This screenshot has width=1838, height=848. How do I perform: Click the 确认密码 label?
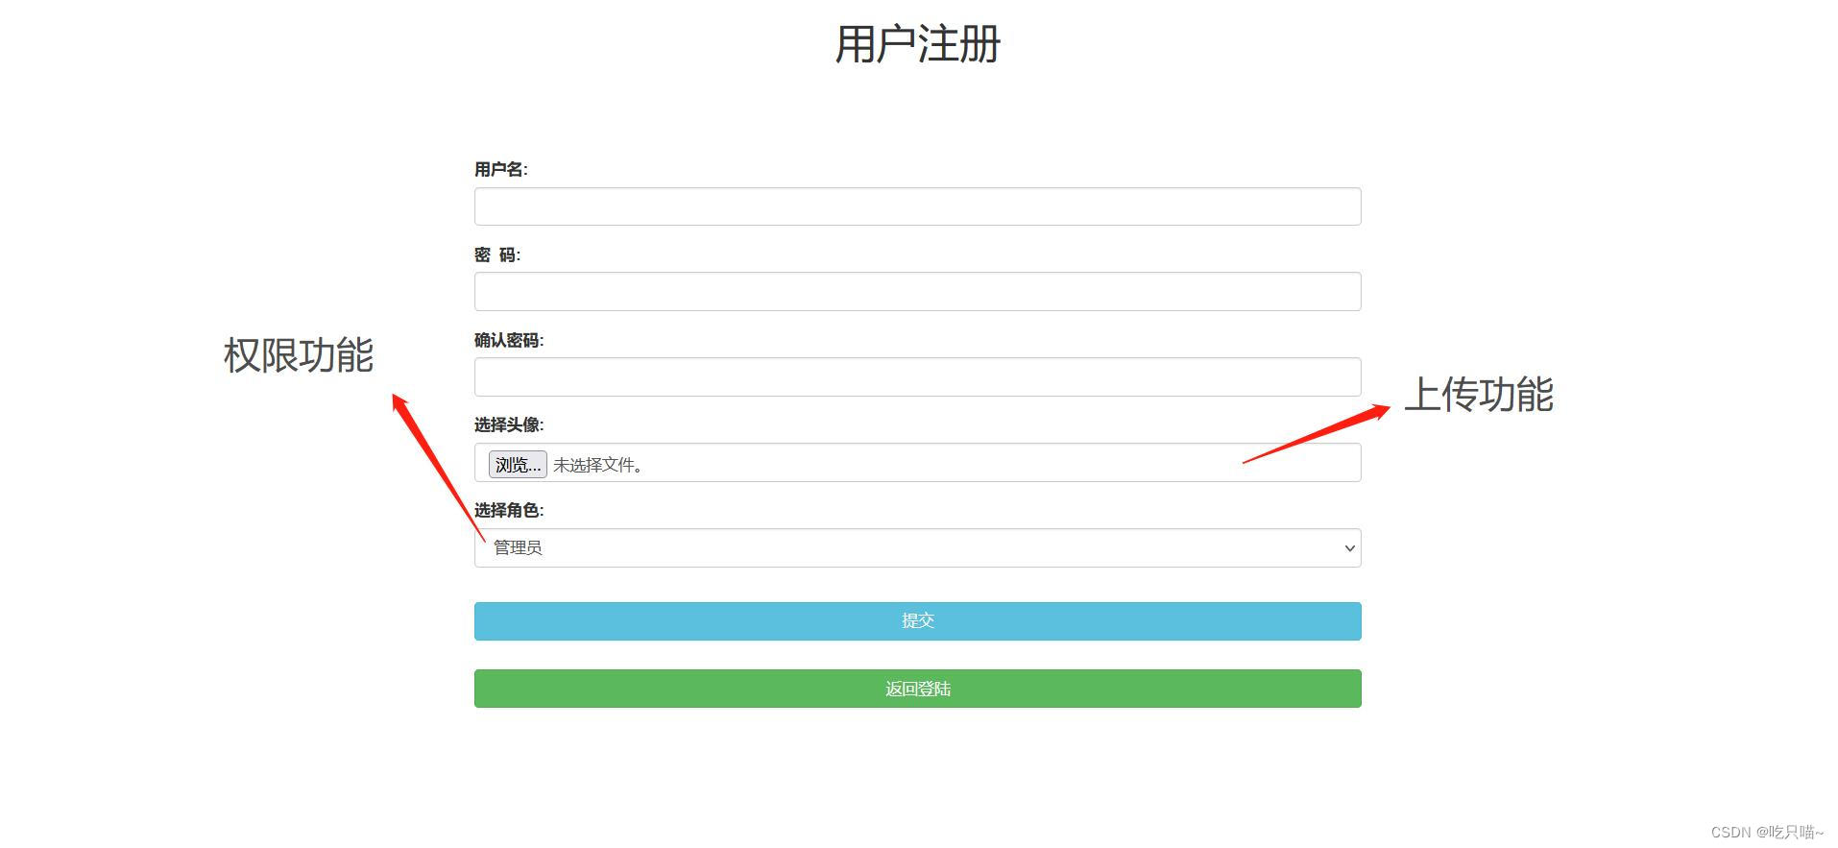click(x=509, y=340)
